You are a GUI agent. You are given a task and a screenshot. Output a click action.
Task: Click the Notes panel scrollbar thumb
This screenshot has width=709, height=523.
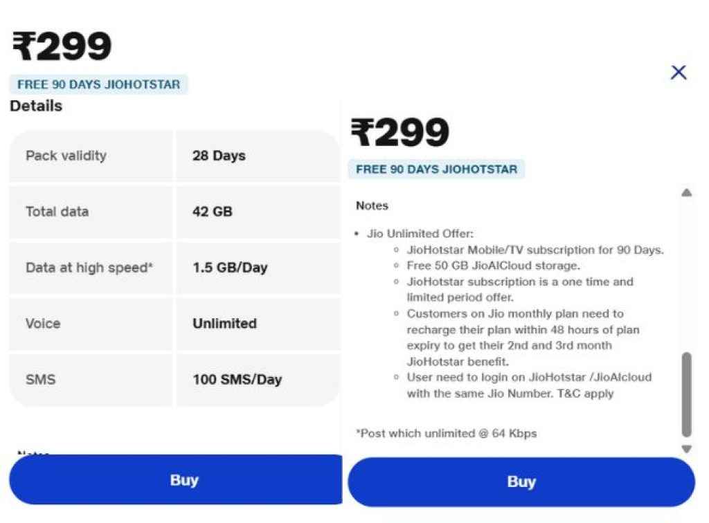686,394
